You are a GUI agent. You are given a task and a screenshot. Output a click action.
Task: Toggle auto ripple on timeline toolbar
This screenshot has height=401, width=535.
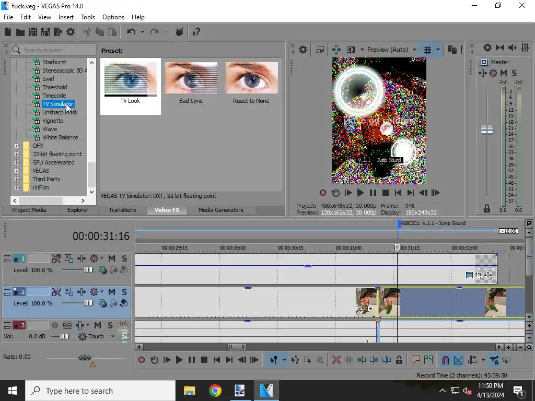tap(472, 360)
